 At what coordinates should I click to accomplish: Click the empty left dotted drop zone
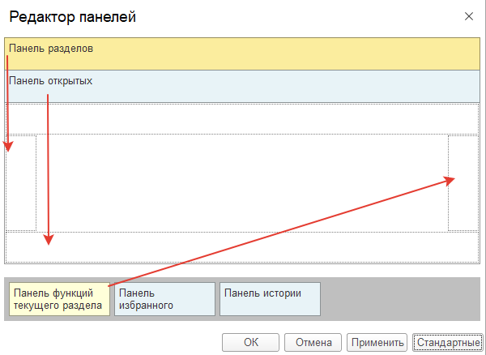click(21, 183)
